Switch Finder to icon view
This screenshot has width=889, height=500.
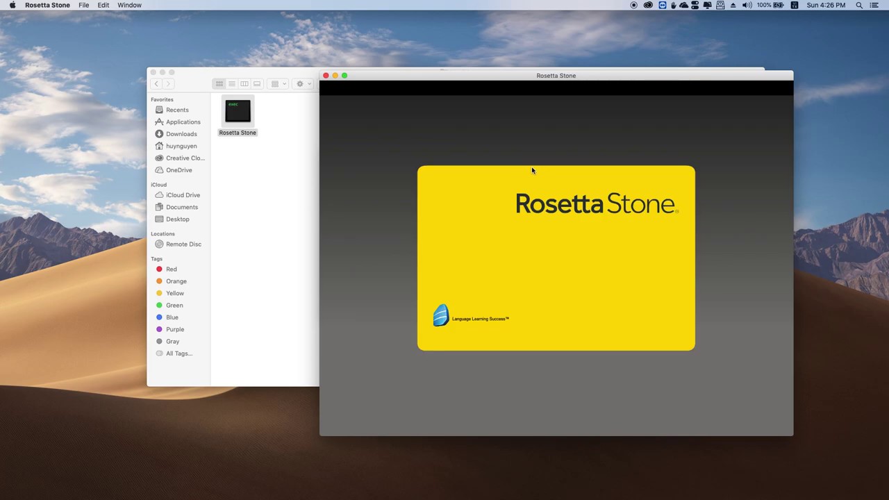(219, 84)
